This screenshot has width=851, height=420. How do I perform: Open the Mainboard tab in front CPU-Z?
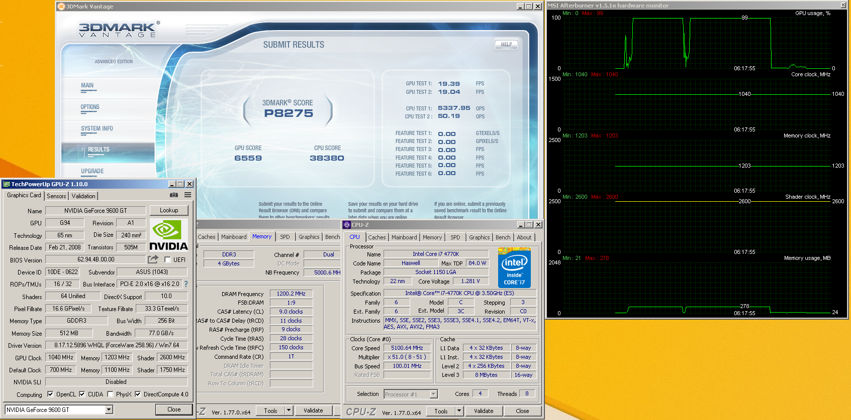pos(404,237)
